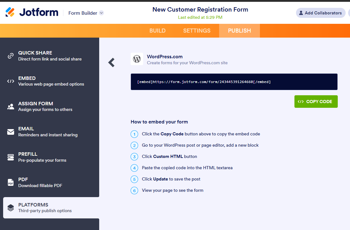Switch to the BUILD tab
Screen dimensions: 350x230
157,30
